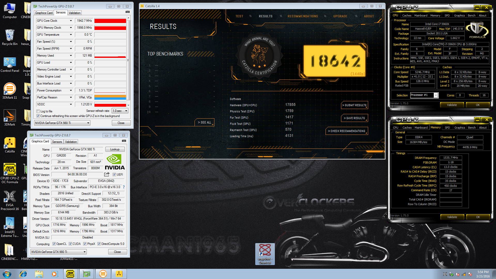The image size is (496, 279).
Task: Click the VDDC red sensor graph
Action: click(110, 104)
